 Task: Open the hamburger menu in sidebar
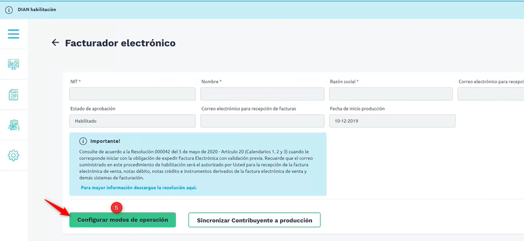[x=13, y=34]
